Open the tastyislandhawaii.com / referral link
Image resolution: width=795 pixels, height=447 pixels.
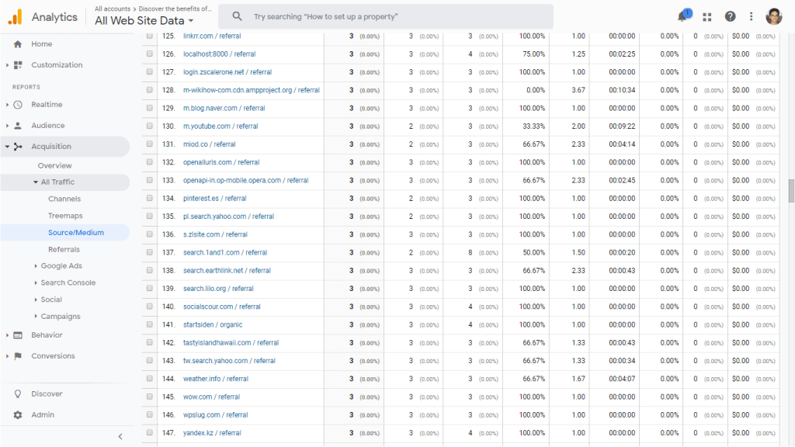click(231, 342)
